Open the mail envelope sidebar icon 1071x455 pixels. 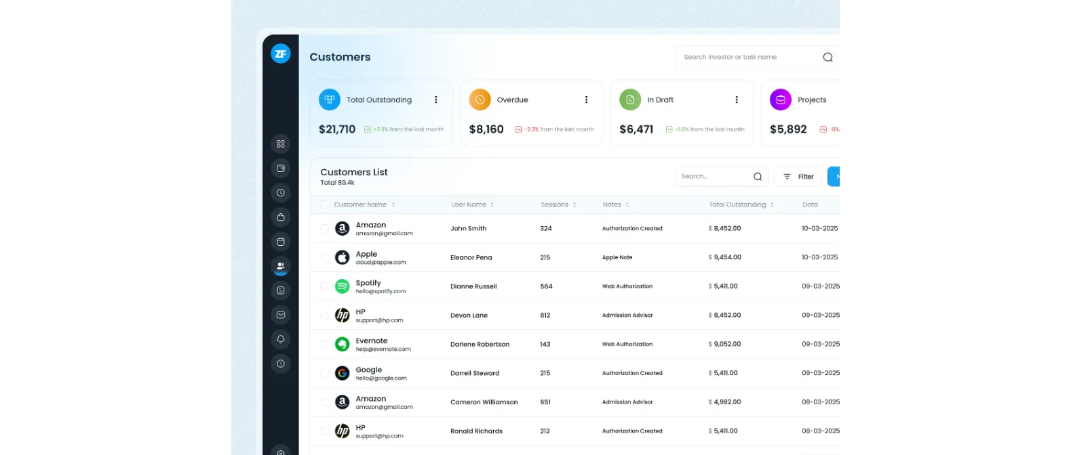[x=281, y=315]
